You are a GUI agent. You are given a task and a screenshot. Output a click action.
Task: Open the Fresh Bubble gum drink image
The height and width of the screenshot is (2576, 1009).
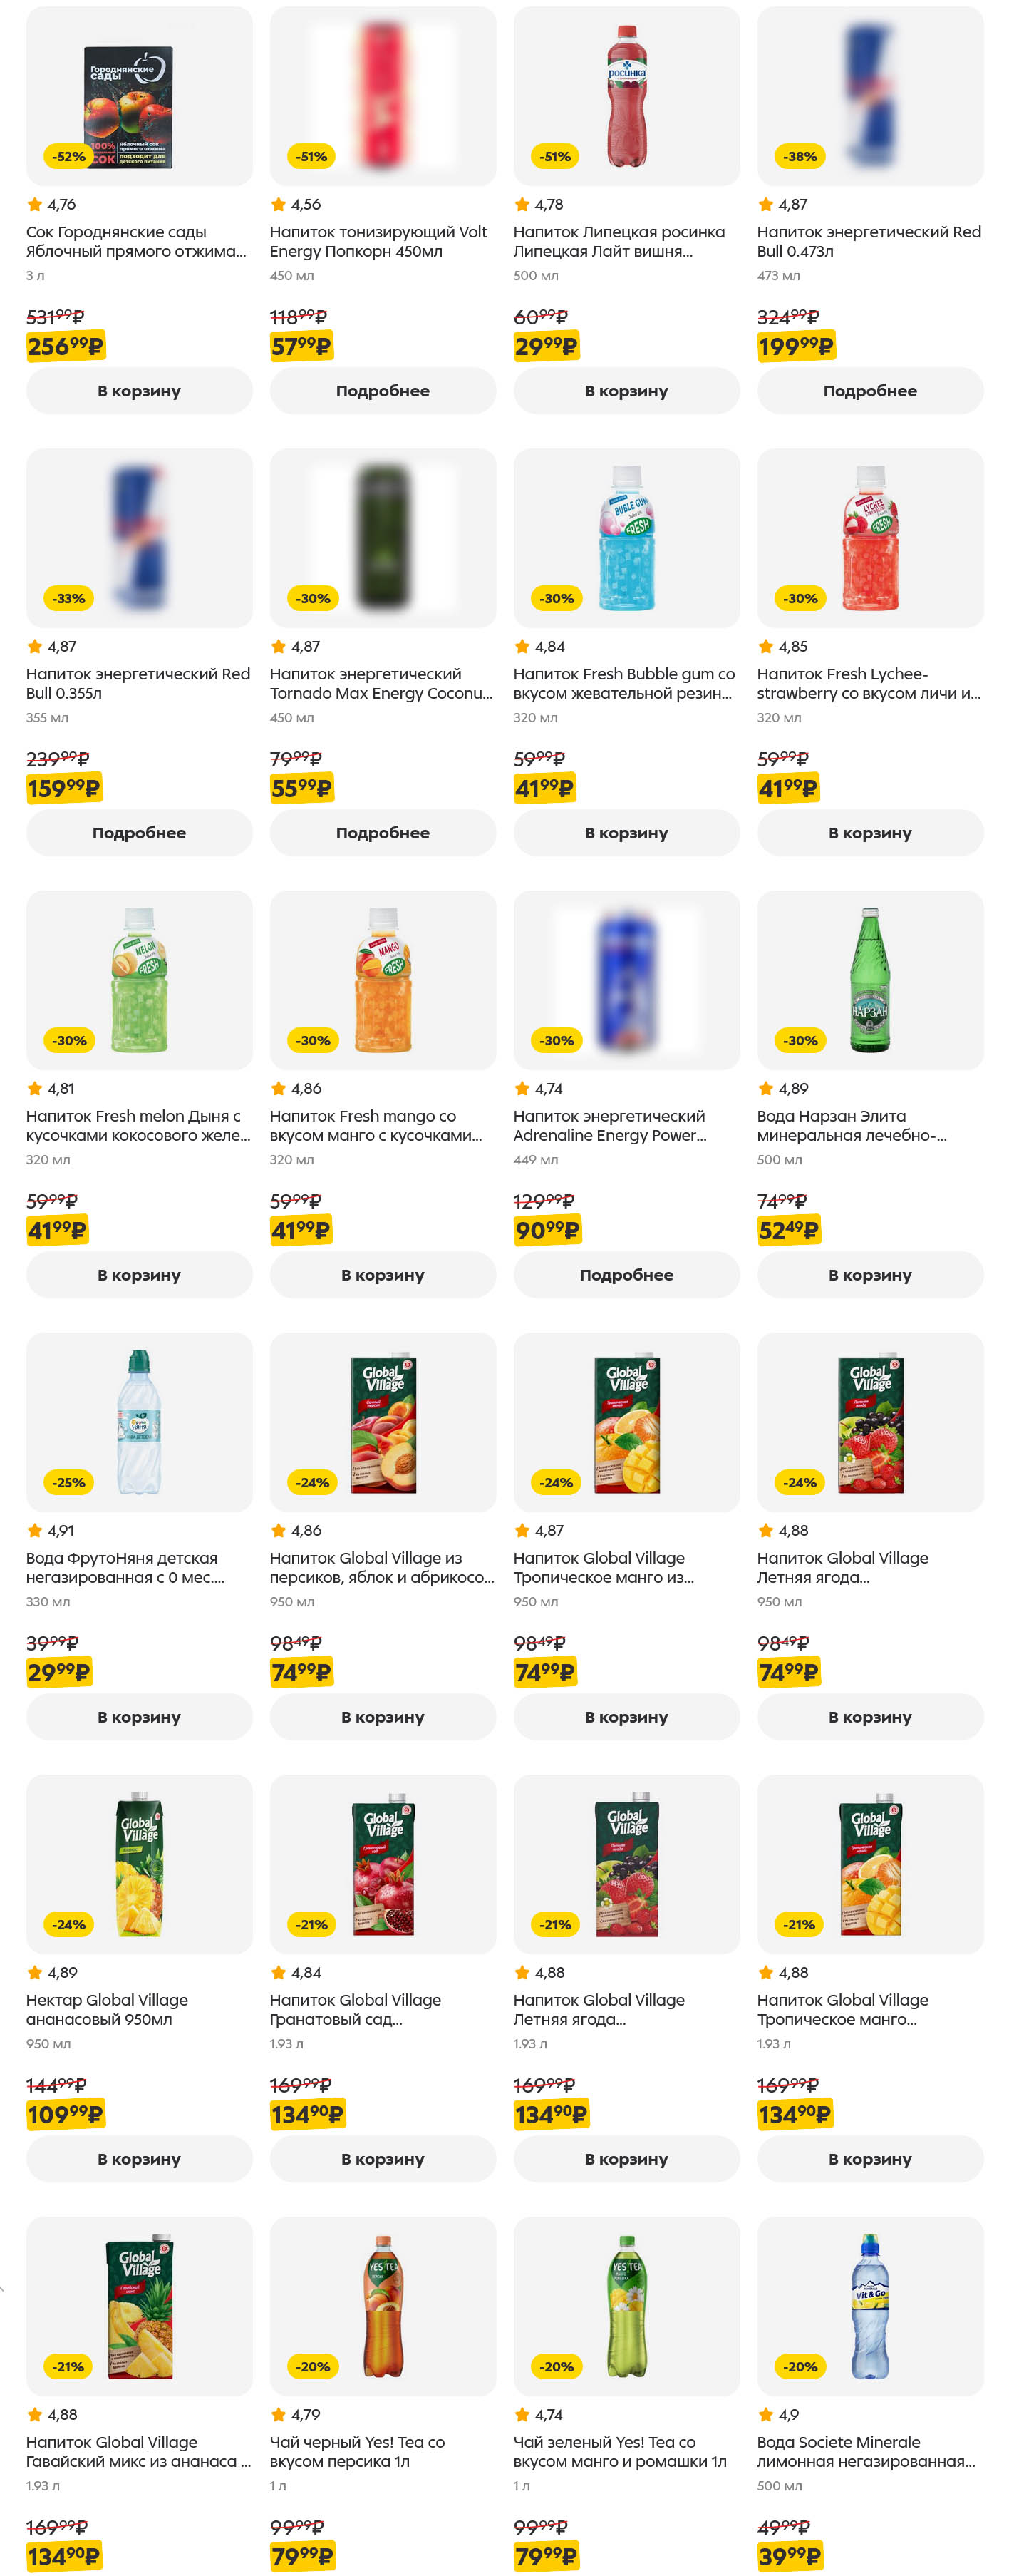(x=626, y=538)
